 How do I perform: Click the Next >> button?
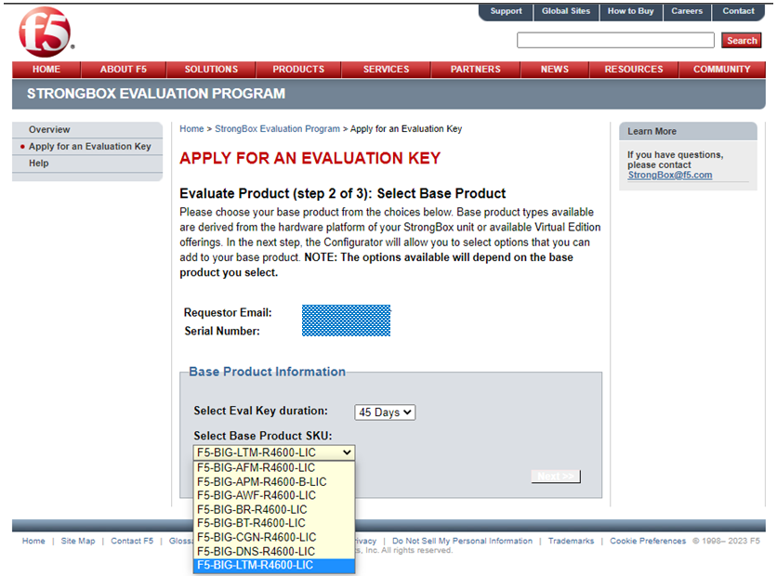(x=556, y=477)
